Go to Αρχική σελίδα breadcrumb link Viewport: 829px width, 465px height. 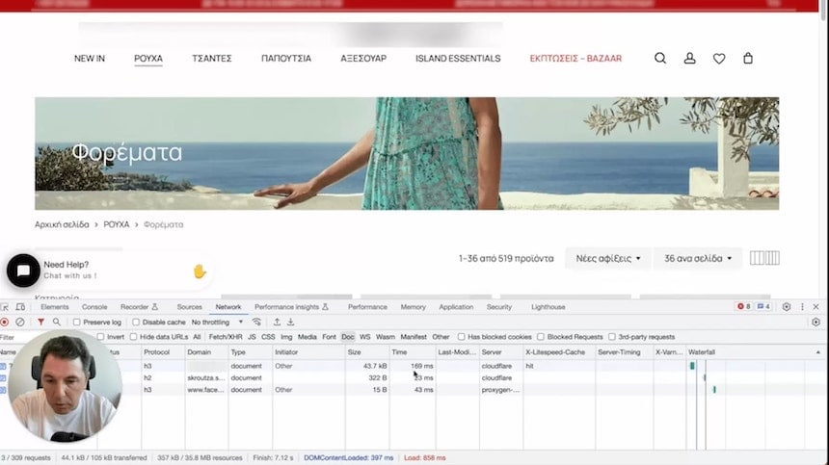point(62,224)
